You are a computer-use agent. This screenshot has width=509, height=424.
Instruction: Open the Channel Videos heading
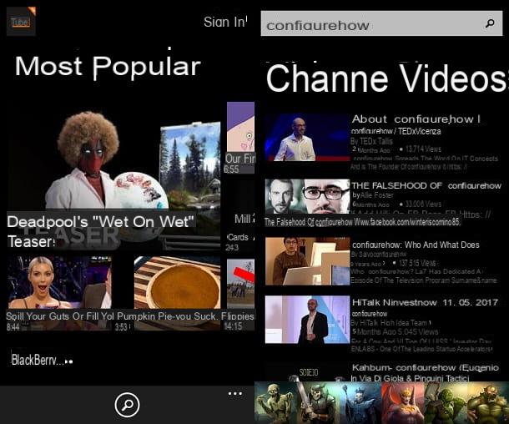(386, 79)
